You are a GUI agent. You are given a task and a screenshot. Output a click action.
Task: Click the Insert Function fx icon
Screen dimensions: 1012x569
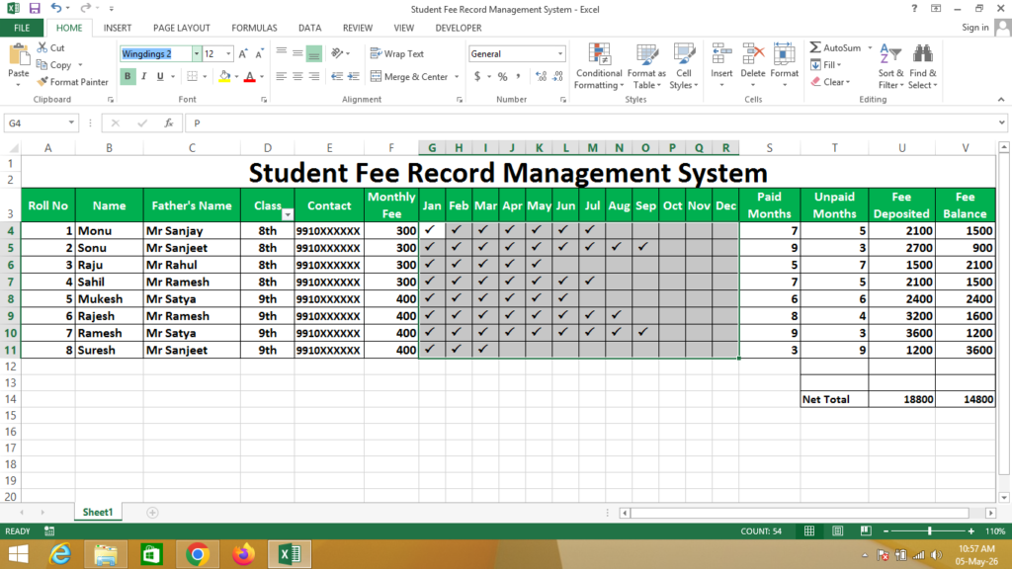click(x=168, y=122)
